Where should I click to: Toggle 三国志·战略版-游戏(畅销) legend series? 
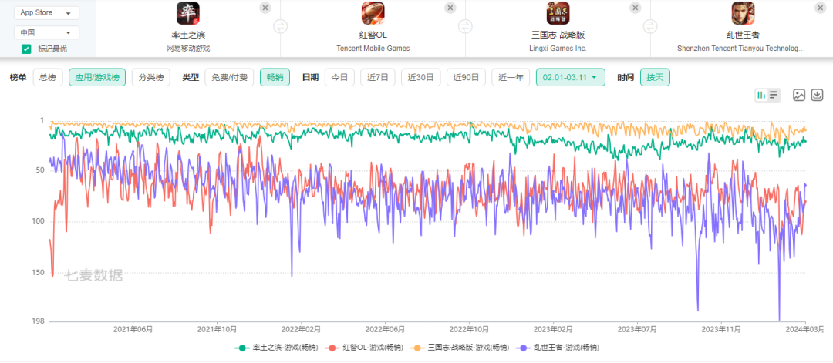point(460,348)
